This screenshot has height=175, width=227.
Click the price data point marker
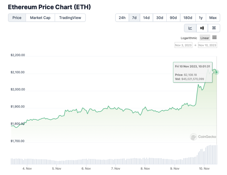point(216,72)
